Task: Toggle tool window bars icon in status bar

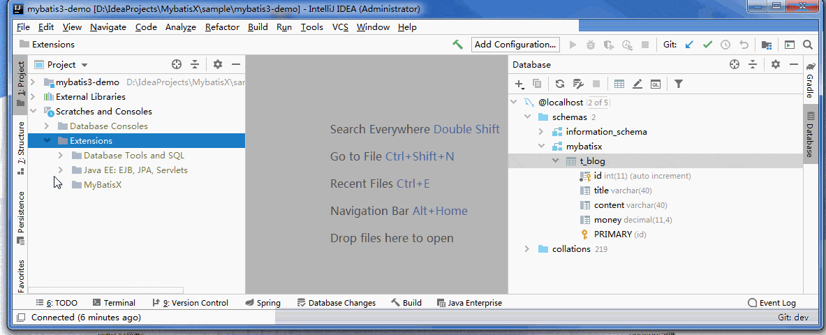Action: 21,318
